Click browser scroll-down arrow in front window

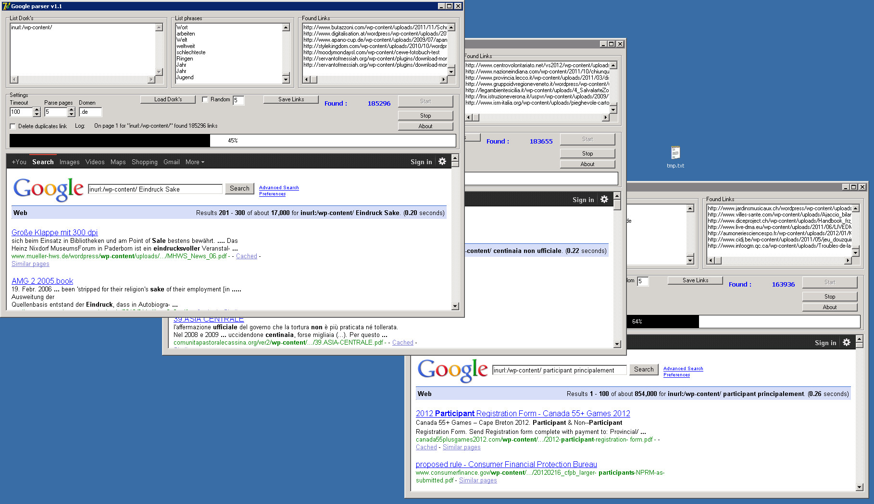(x=455, y=306)
